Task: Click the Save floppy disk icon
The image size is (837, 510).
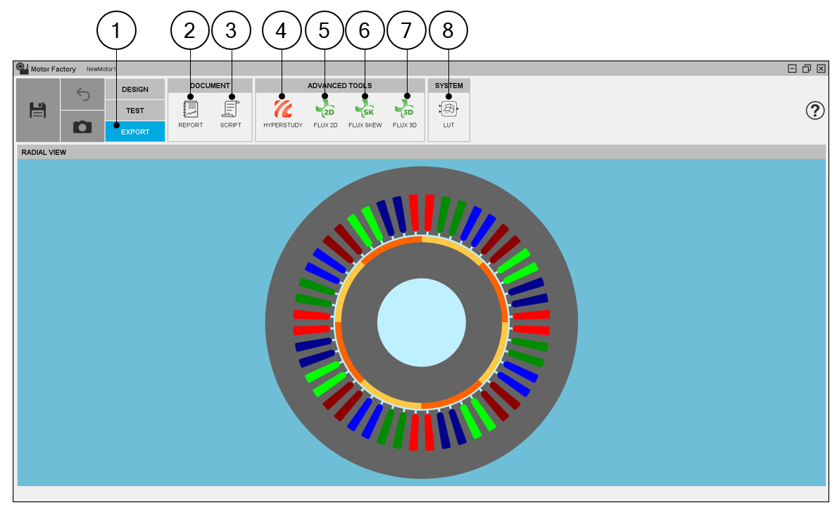Action: tap(38, 110)
